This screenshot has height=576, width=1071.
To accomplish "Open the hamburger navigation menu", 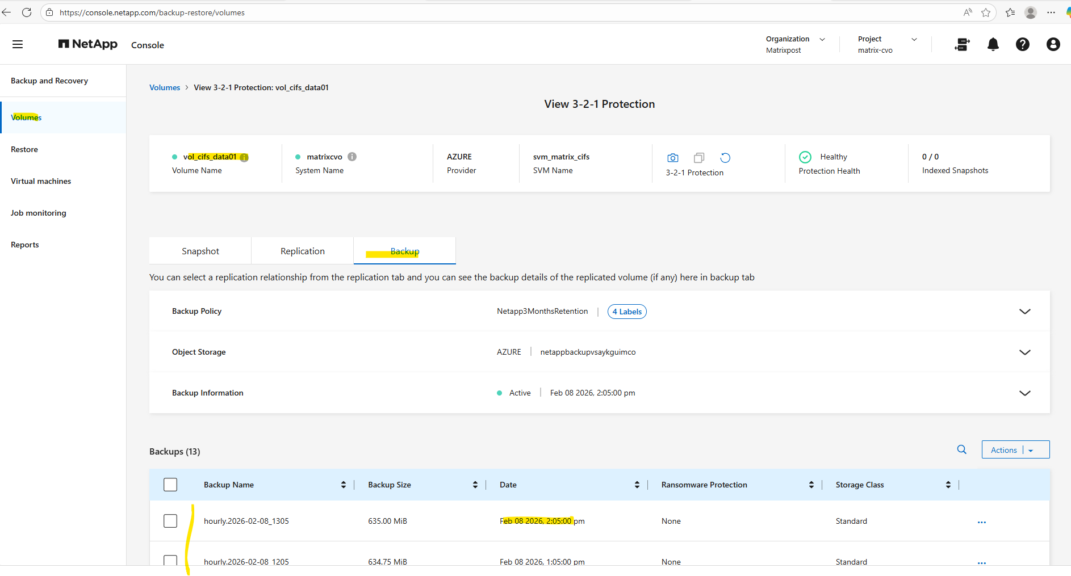I will point(18,44).
